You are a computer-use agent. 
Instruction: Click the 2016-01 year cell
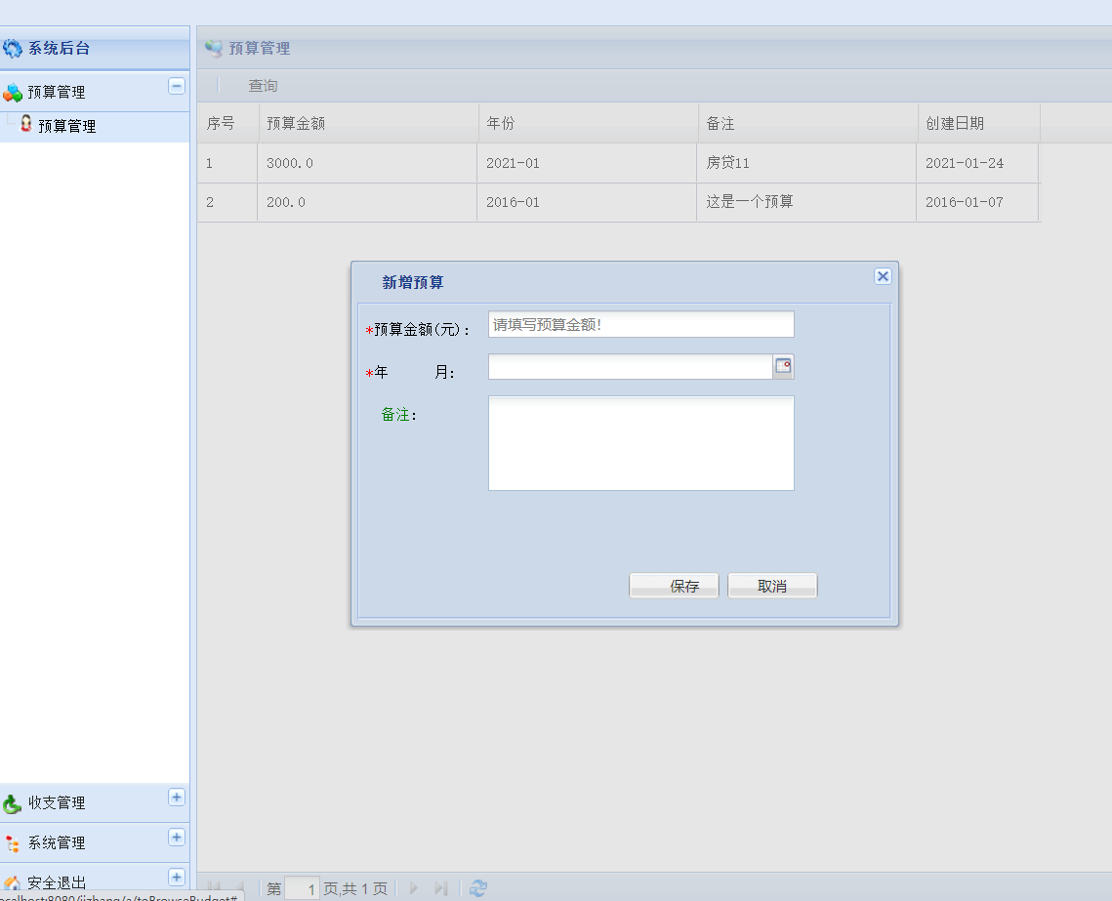click(x=587, y=202)
